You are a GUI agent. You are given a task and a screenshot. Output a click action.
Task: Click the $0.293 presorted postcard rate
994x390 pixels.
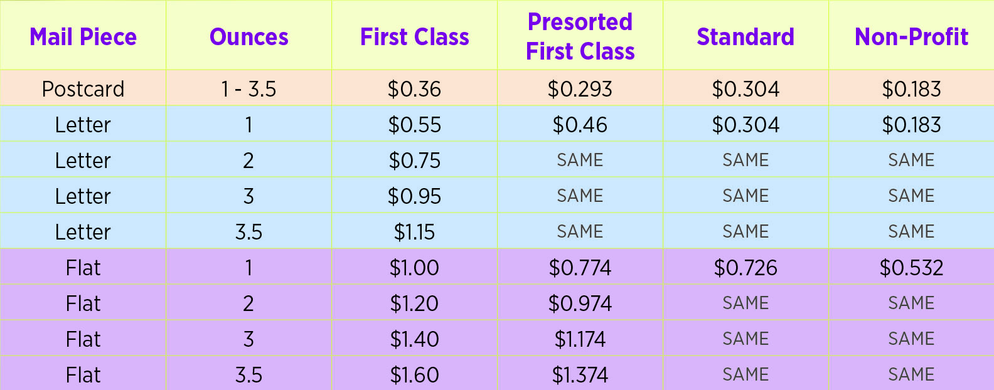580,89
